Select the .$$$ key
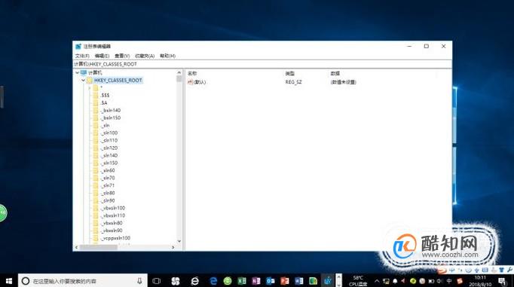The width and height of the screenshot is (514, 287). point(105,96)
